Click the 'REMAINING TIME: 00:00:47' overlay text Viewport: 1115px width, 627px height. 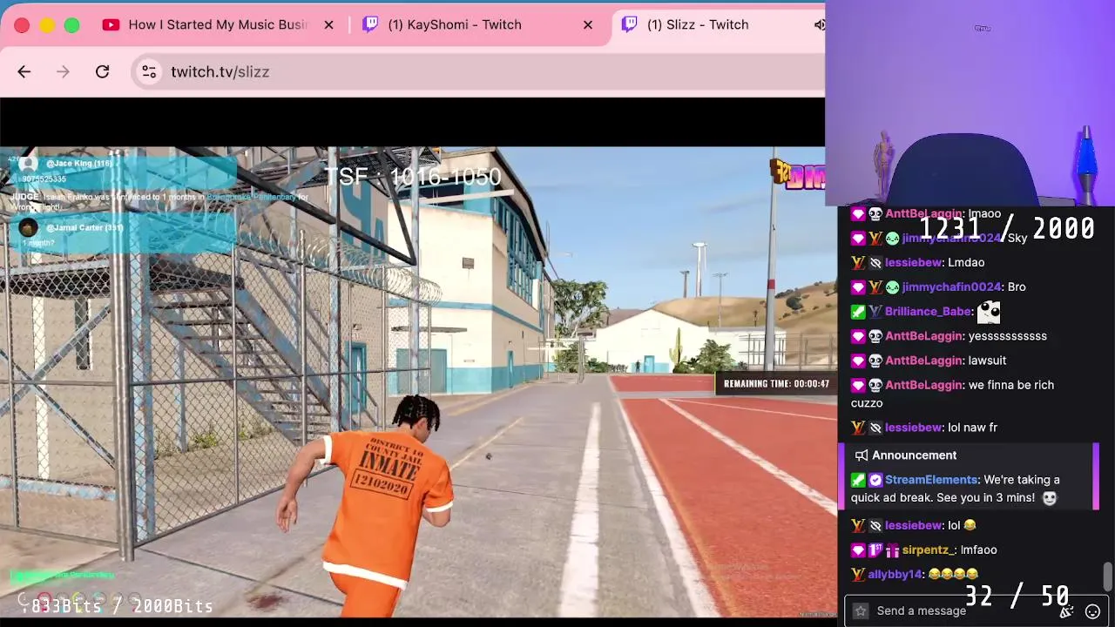776,384
